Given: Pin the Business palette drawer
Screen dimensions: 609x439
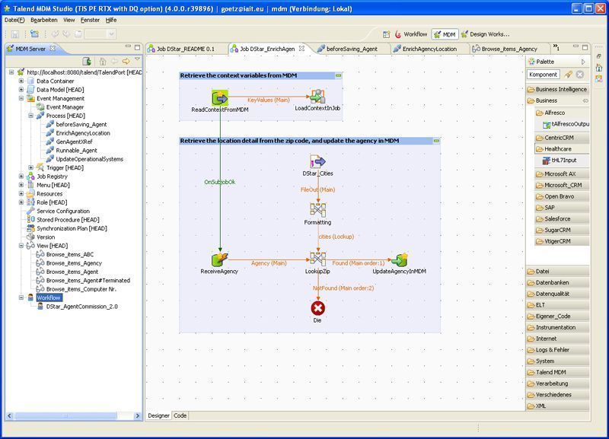Looking at the screenshot, I should pos(585,100).
